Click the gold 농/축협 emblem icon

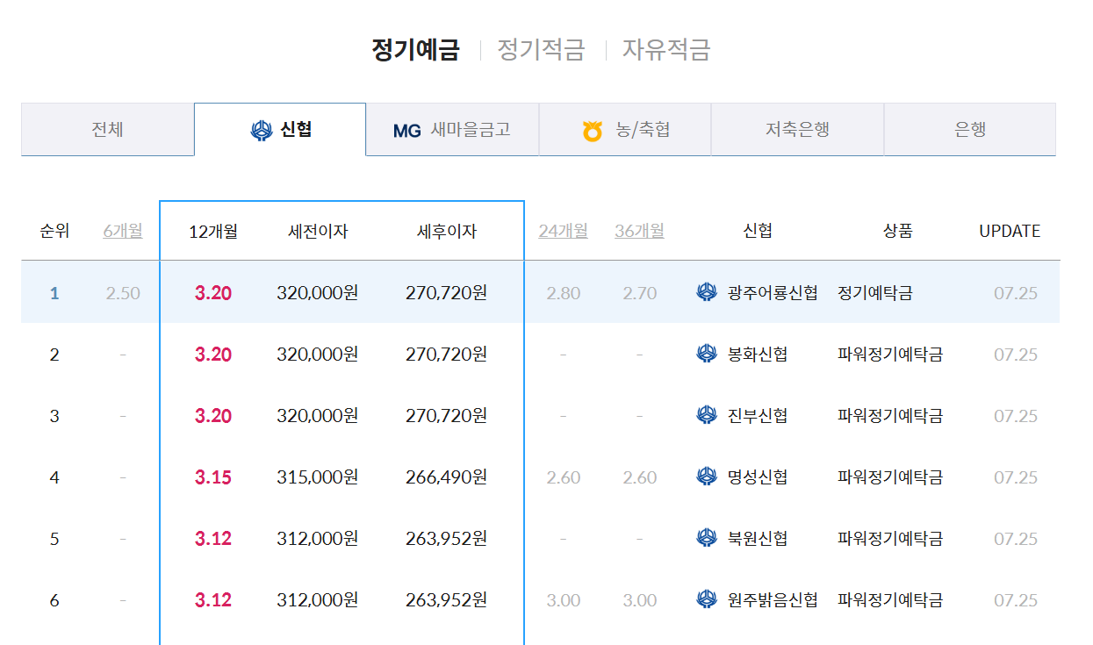(593, 132)
